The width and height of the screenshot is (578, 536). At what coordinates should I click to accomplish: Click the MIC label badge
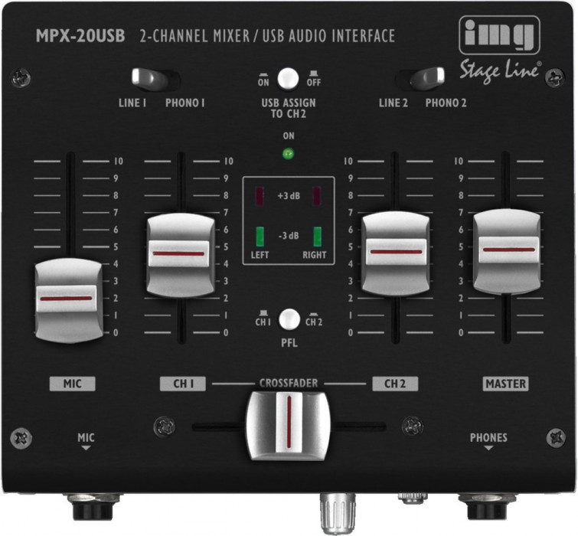pos(72,384)
